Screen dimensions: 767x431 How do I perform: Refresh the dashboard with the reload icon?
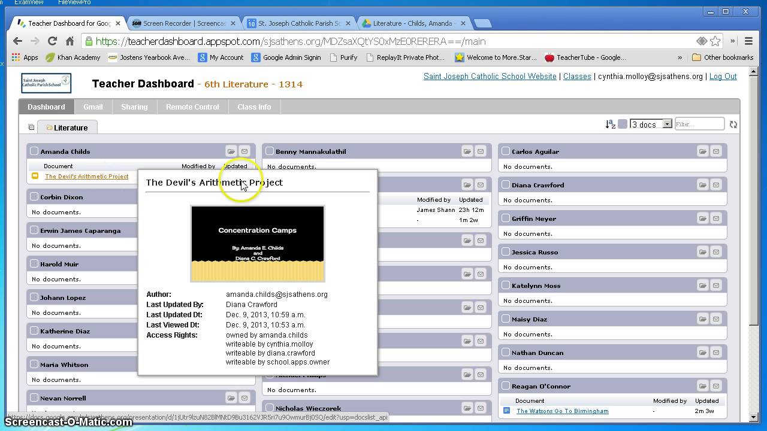click(x=733, y=125)
